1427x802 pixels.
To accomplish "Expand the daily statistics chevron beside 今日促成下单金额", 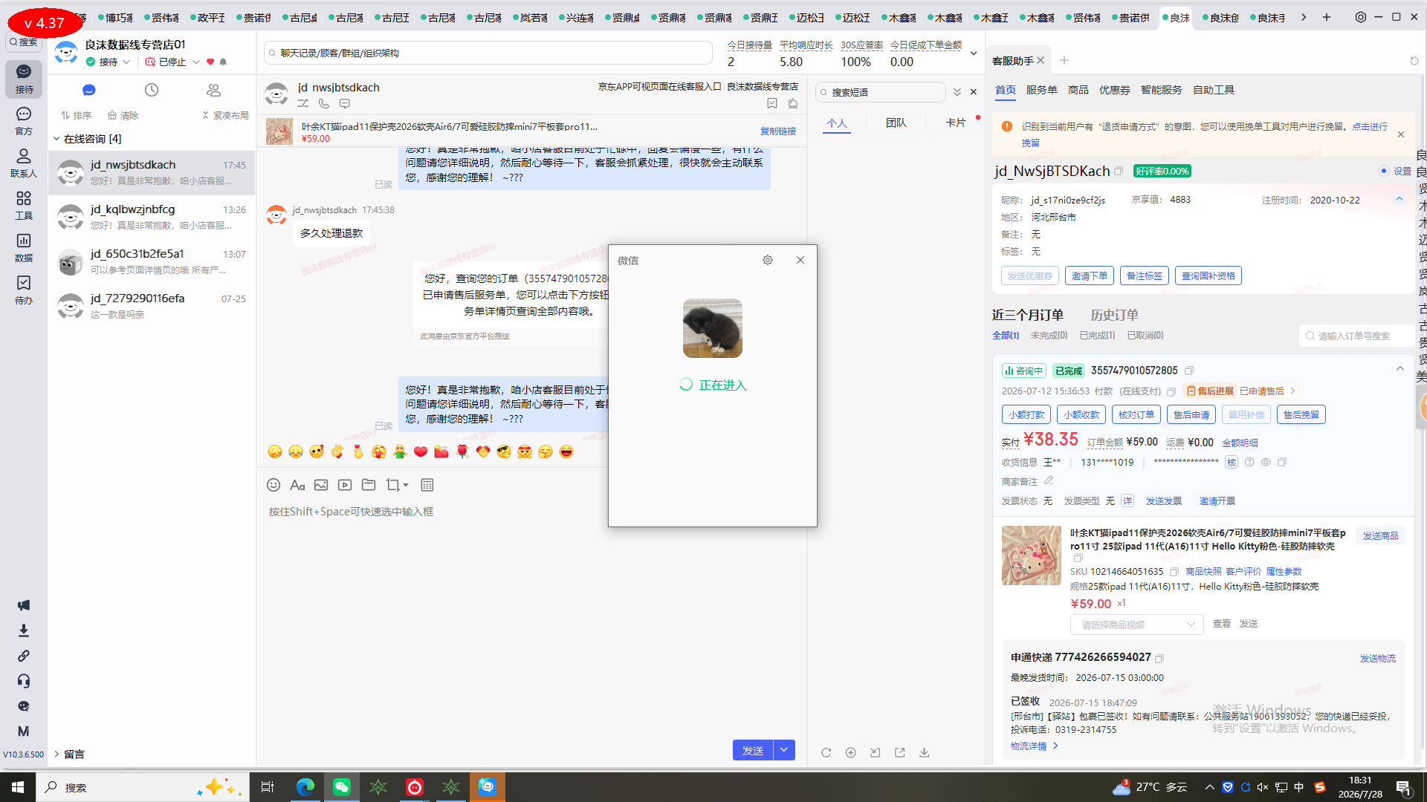I will [974, 53].
